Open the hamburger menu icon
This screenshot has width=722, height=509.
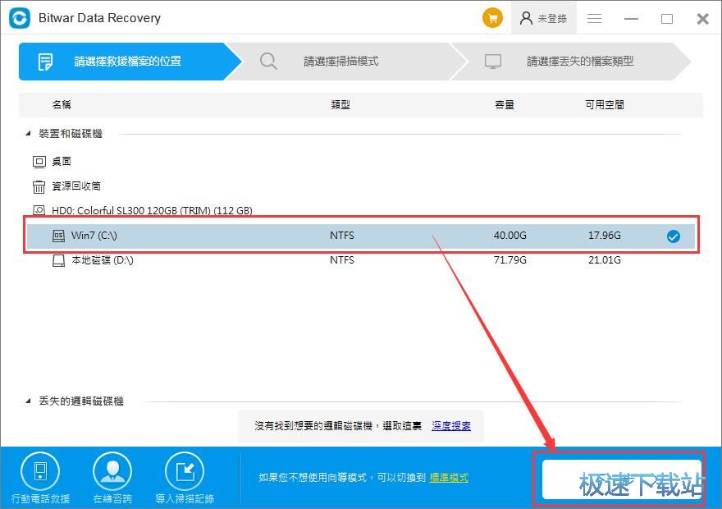pos(595,18)
